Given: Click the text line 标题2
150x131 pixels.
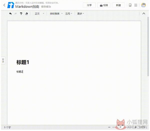Looking at the screenshot, I should click(x=19, y=72).
